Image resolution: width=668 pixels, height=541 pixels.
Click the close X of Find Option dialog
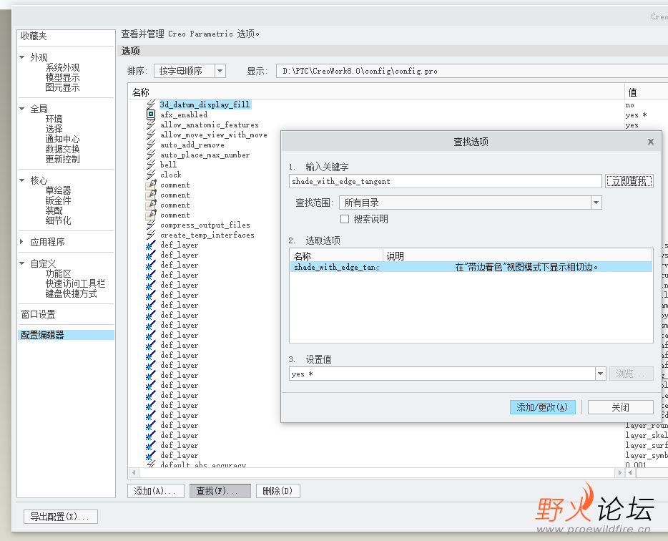pos(651,142)
